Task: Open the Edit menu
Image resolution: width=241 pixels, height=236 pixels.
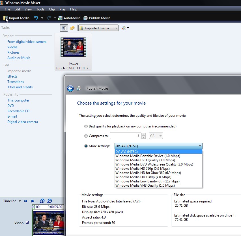Action: click(x=17, y=9)
